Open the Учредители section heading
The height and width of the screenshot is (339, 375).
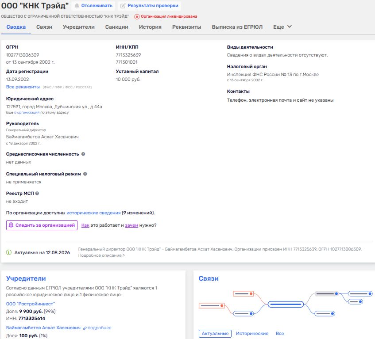click(26, 278)
